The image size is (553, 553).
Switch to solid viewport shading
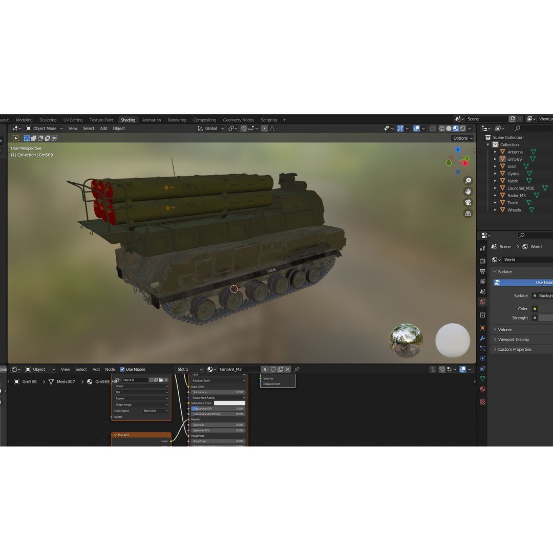tap(449, 129)
